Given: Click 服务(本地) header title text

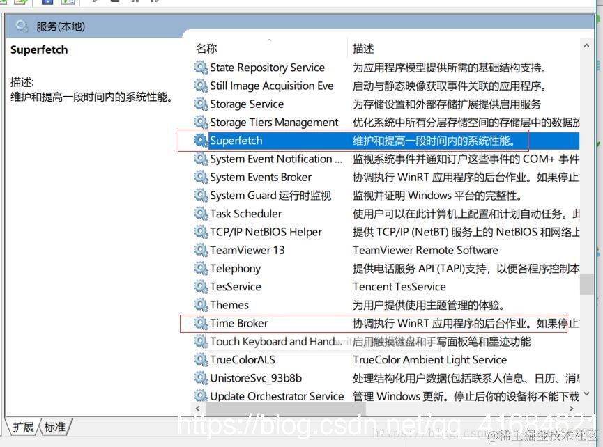Looking at the screenshot, I should point(61,26).
